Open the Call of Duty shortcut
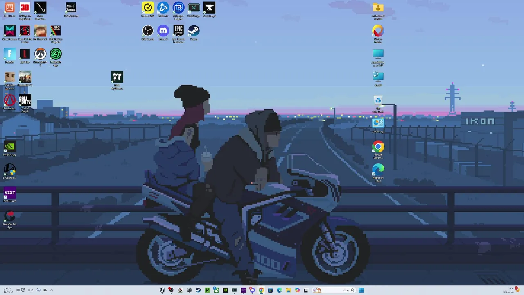 pos(25,104)
